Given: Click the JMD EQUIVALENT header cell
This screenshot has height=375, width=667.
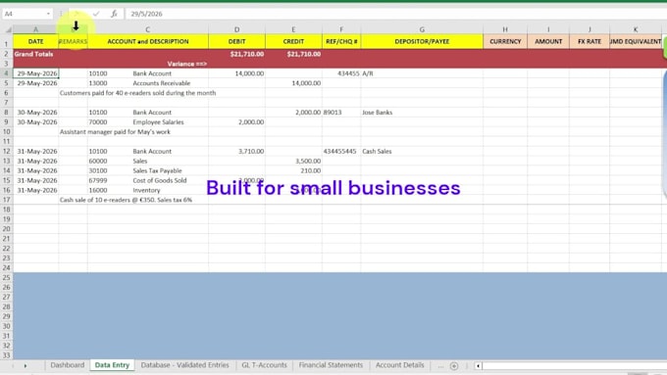Looking at the screenshot, I should (636, 42).
